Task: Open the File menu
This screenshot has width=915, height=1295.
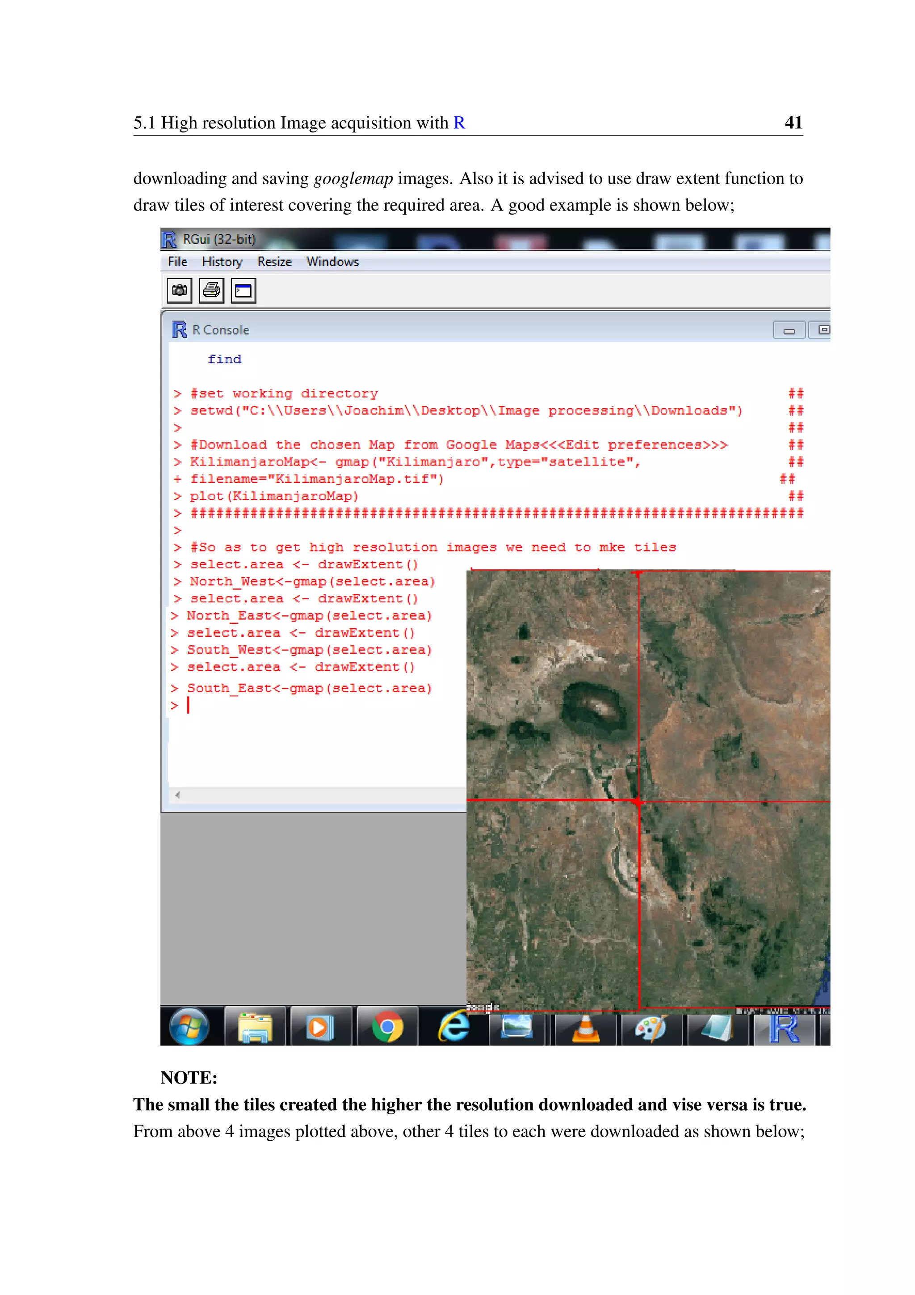Action: click(x=177, y=262)
